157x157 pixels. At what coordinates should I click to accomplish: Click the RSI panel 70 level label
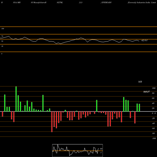click(x=2, y=36)
